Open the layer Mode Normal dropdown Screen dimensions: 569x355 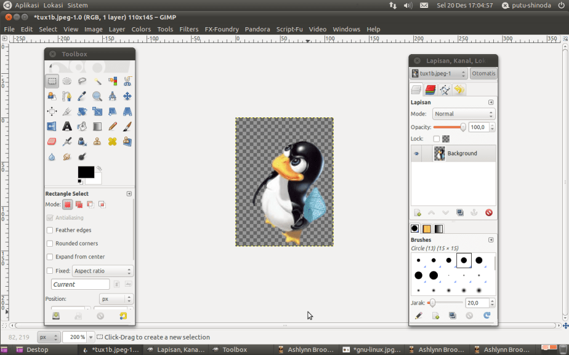(x=464, y=114)
